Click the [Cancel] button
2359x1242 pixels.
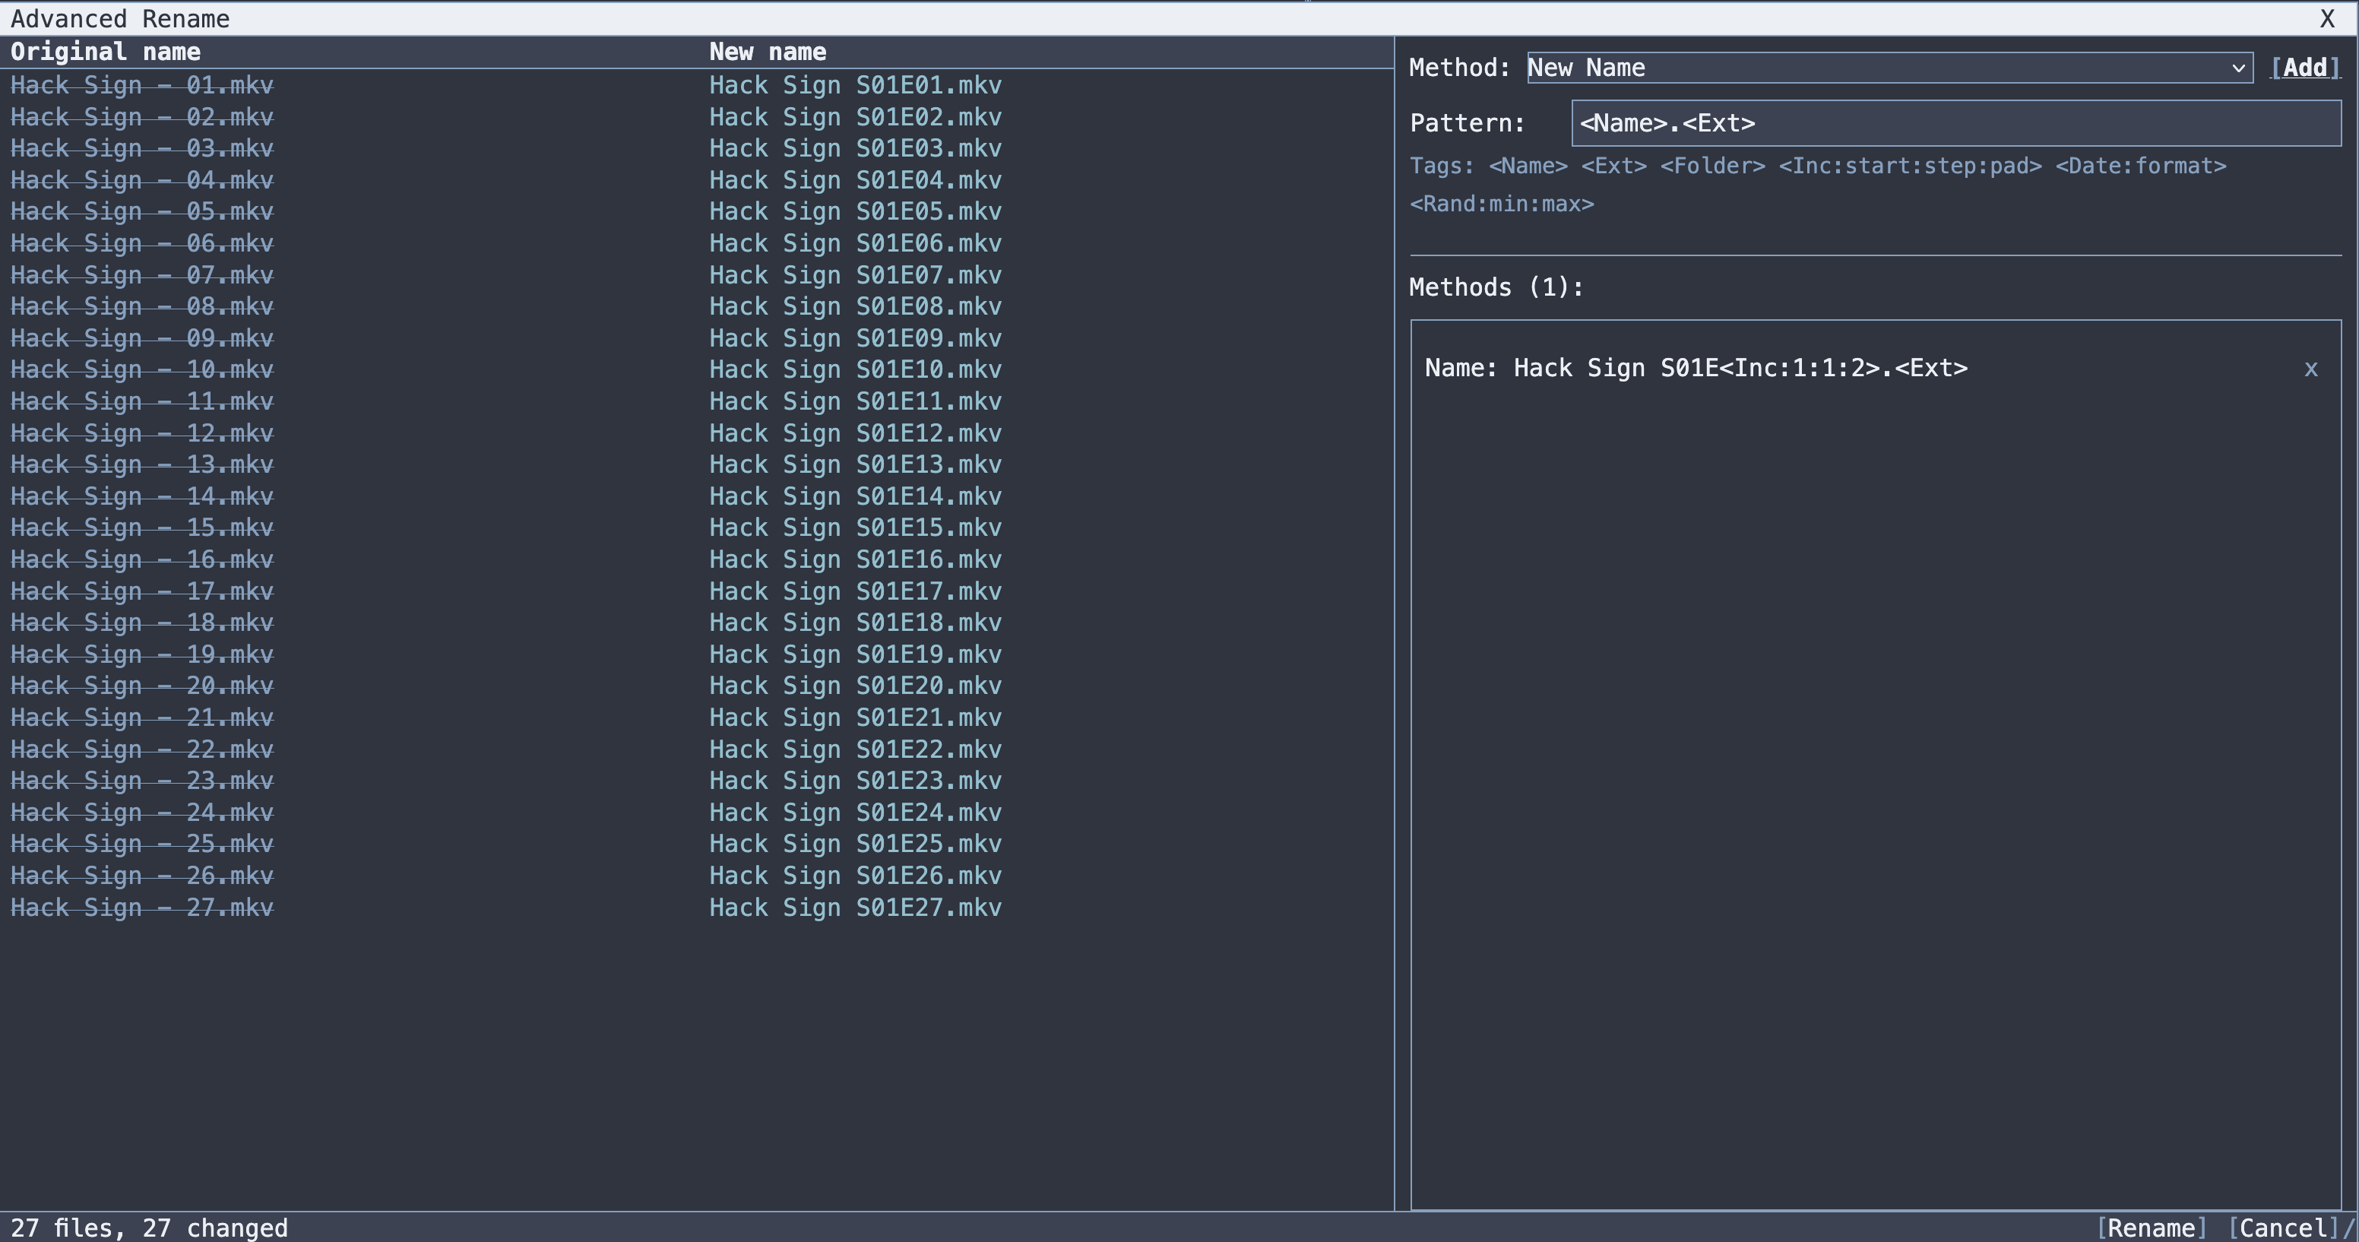(x=2283, y=1228)
